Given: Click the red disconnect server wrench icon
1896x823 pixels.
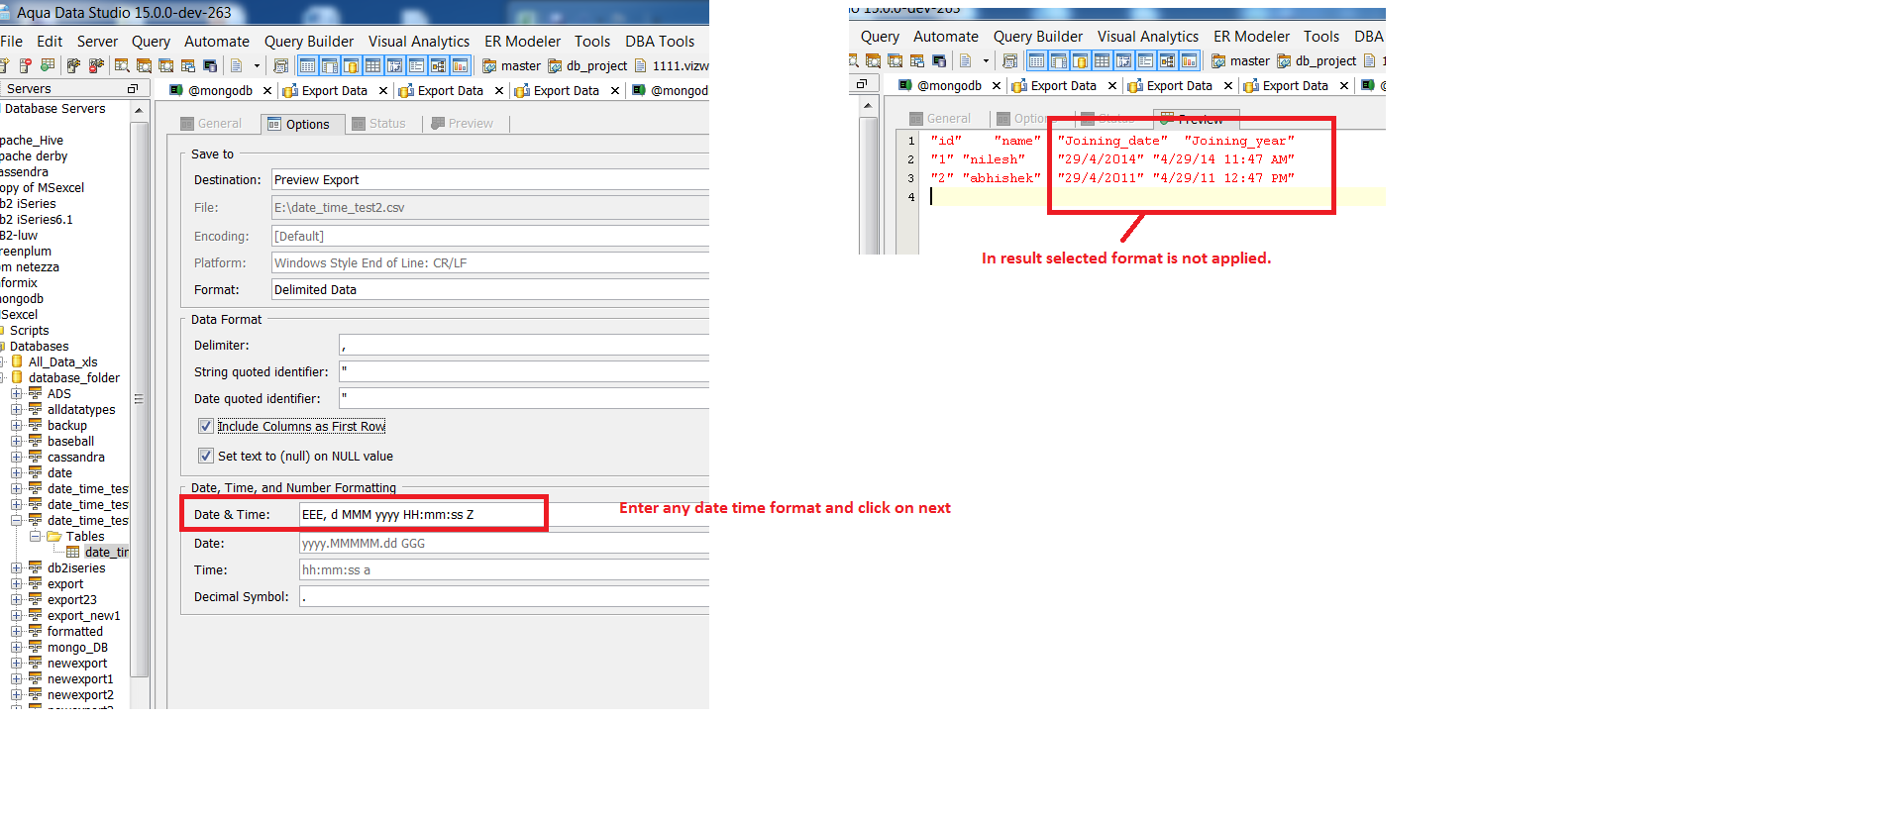Looking at the screenshot, I should [96, 65].
